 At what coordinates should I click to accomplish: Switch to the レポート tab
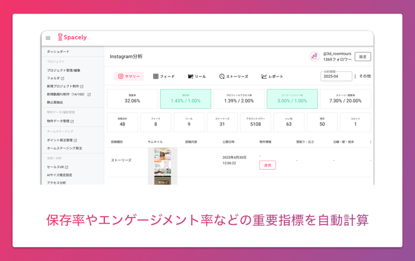[x=272, y=77]
